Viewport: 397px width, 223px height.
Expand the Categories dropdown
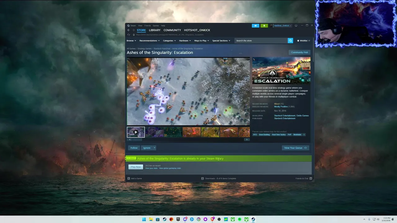point(169,41)
